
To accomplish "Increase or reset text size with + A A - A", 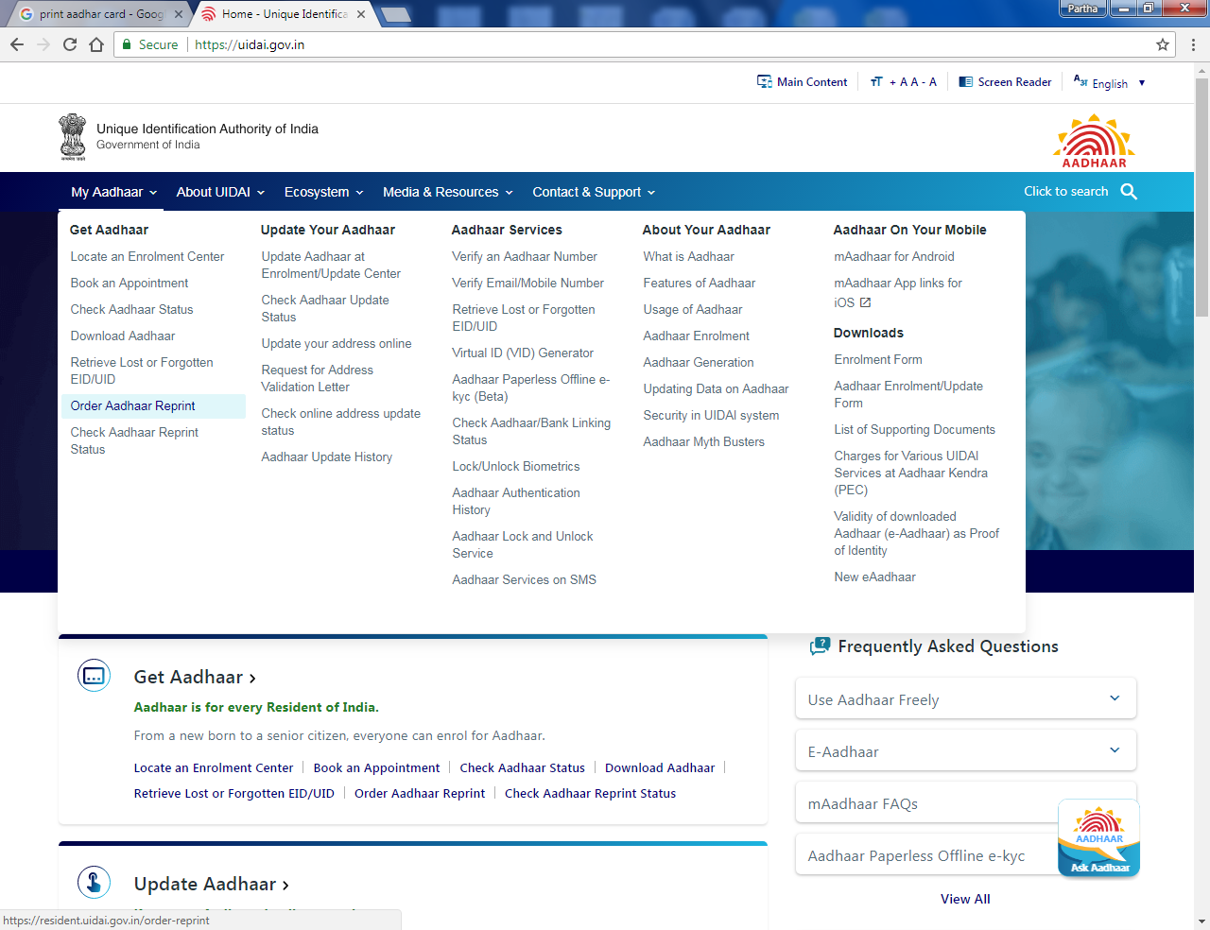I will click(912, 82).
